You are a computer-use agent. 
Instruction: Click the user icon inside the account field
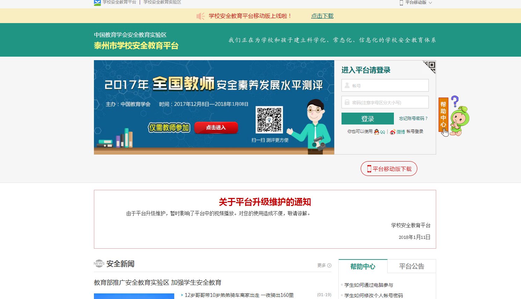pos(347,85)
